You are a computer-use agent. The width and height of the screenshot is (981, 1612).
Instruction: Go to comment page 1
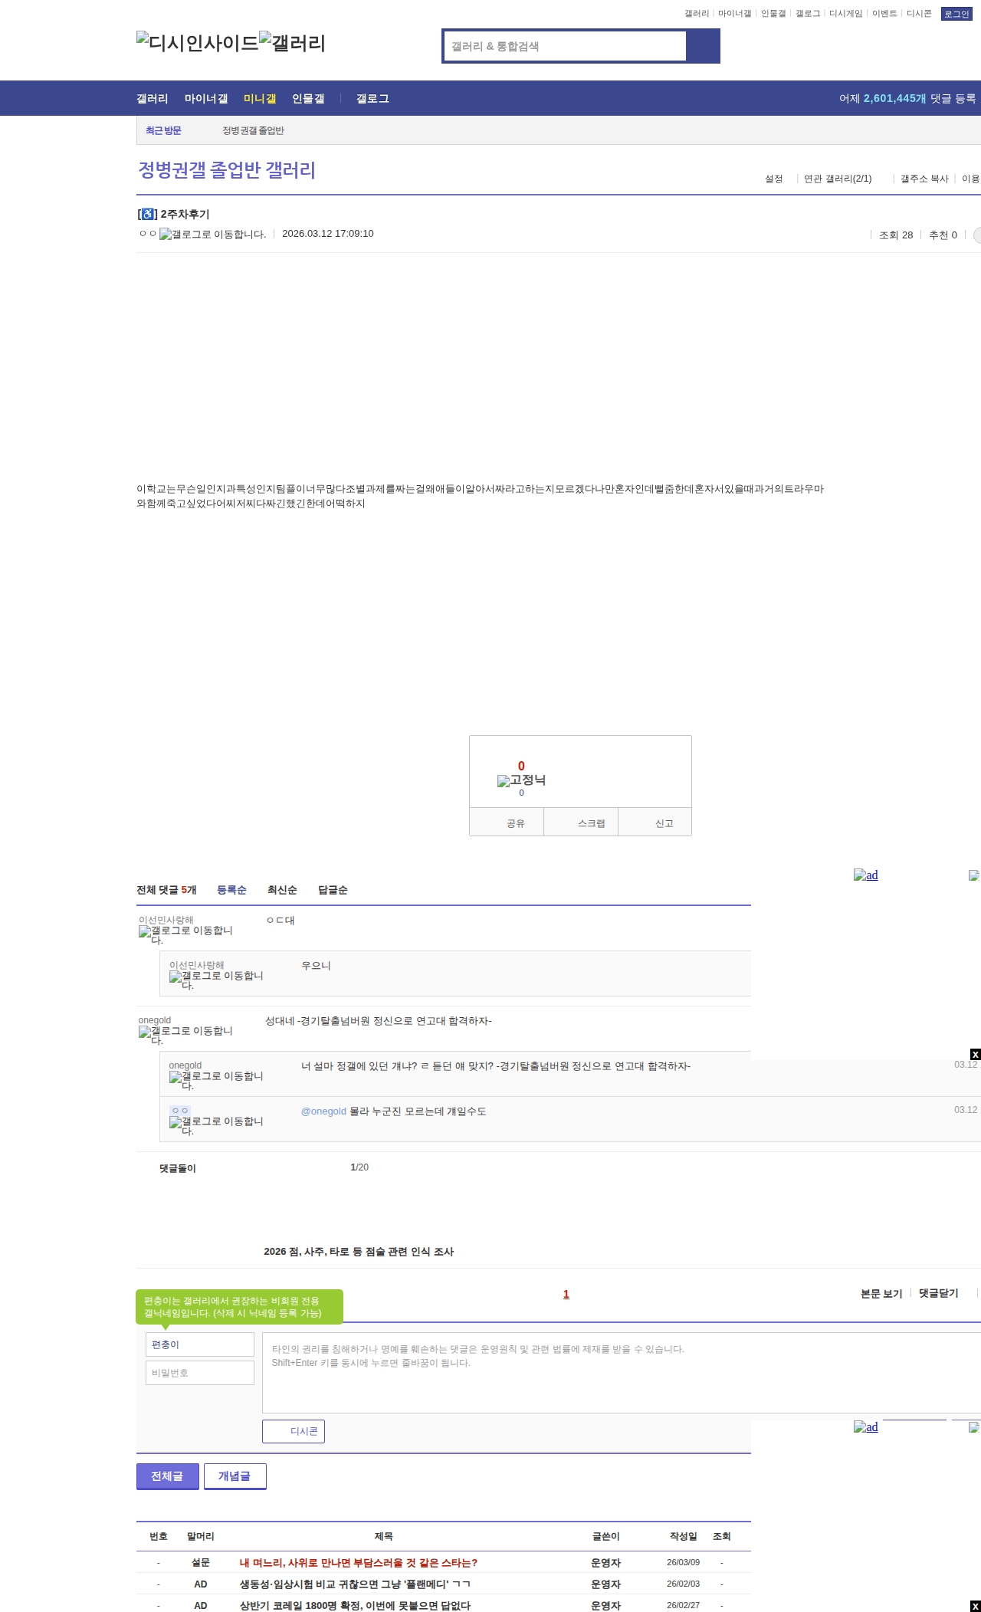point(566,1295)
